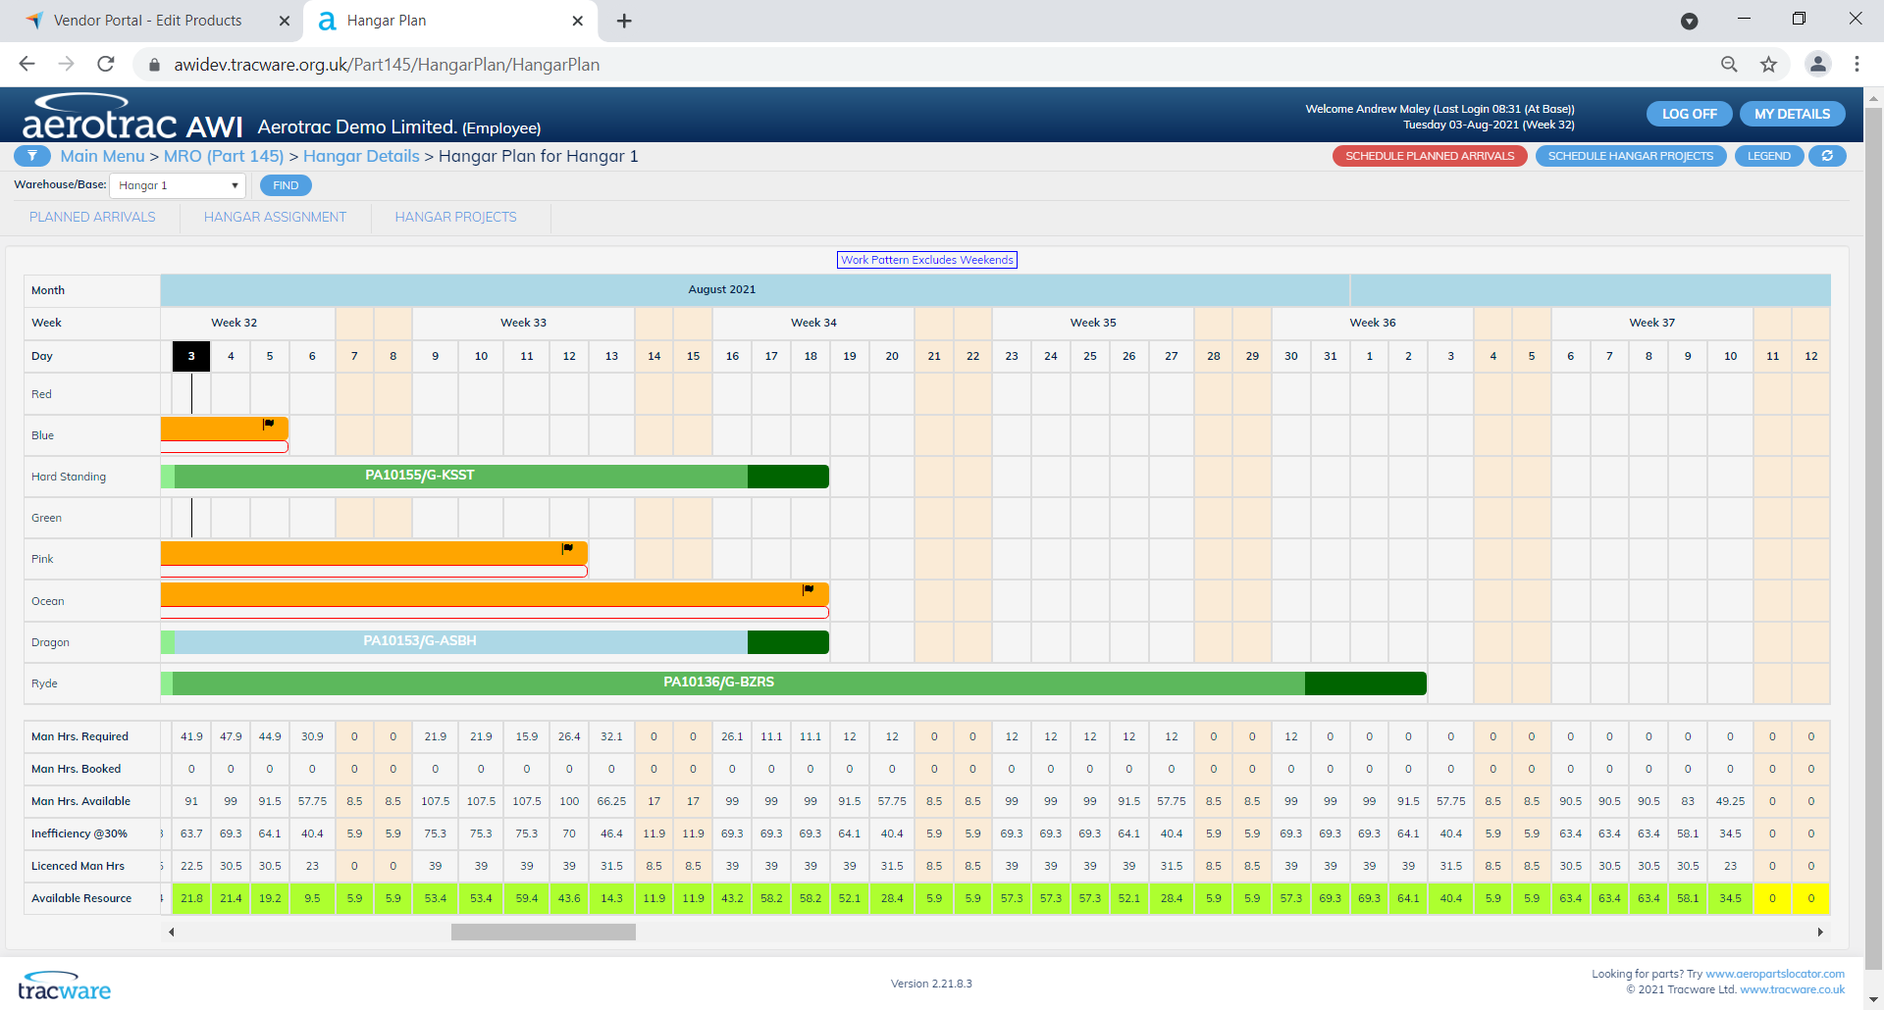
Task: Click the filter funnel icon beside Main Menu
Action: [x=32, y=156]
